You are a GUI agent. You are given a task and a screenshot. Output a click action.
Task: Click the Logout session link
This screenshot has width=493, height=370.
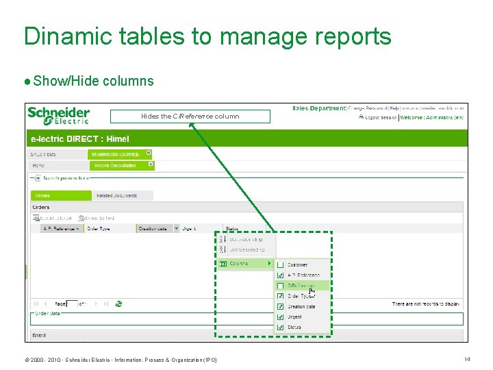[381, 117]
